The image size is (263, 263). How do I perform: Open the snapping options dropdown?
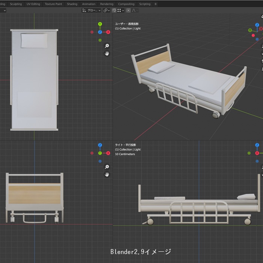[120, 11]
